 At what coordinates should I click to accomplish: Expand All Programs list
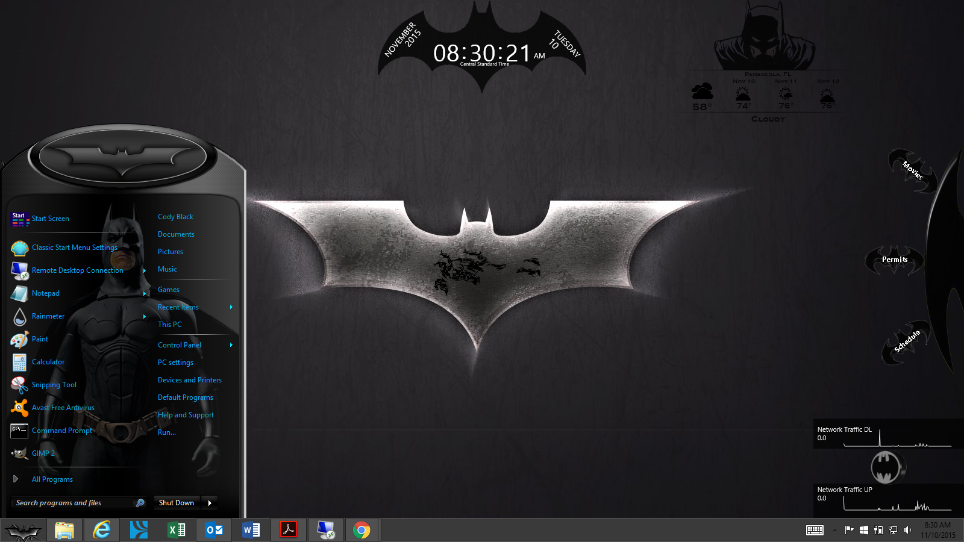[52, 479]
